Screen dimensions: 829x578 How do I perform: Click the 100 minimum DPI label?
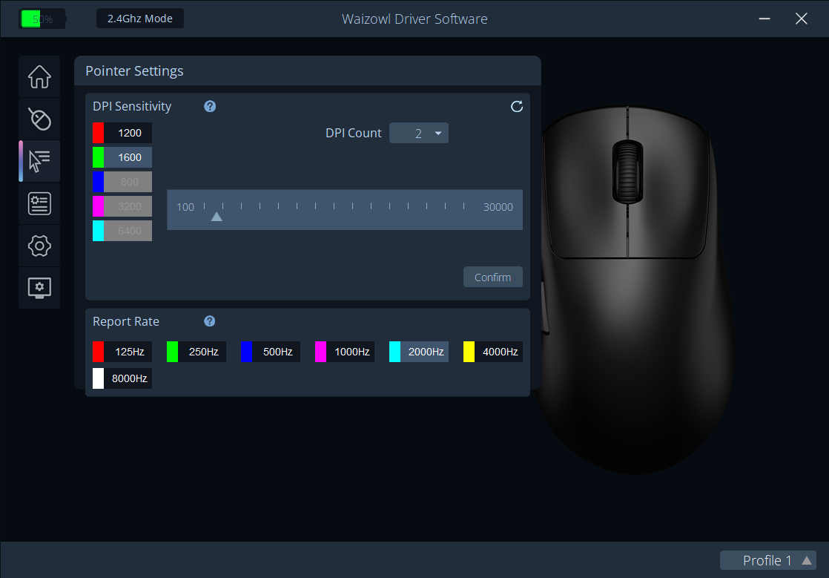click(185, 207)
